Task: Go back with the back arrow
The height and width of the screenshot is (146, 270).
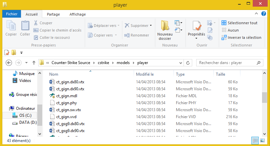Action: (9, 63)
